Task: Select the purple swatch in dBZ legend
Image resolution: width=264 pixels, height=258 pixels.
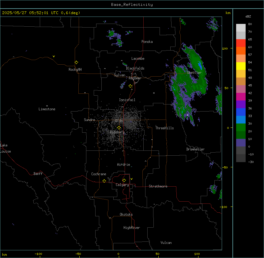Action: 241,104
